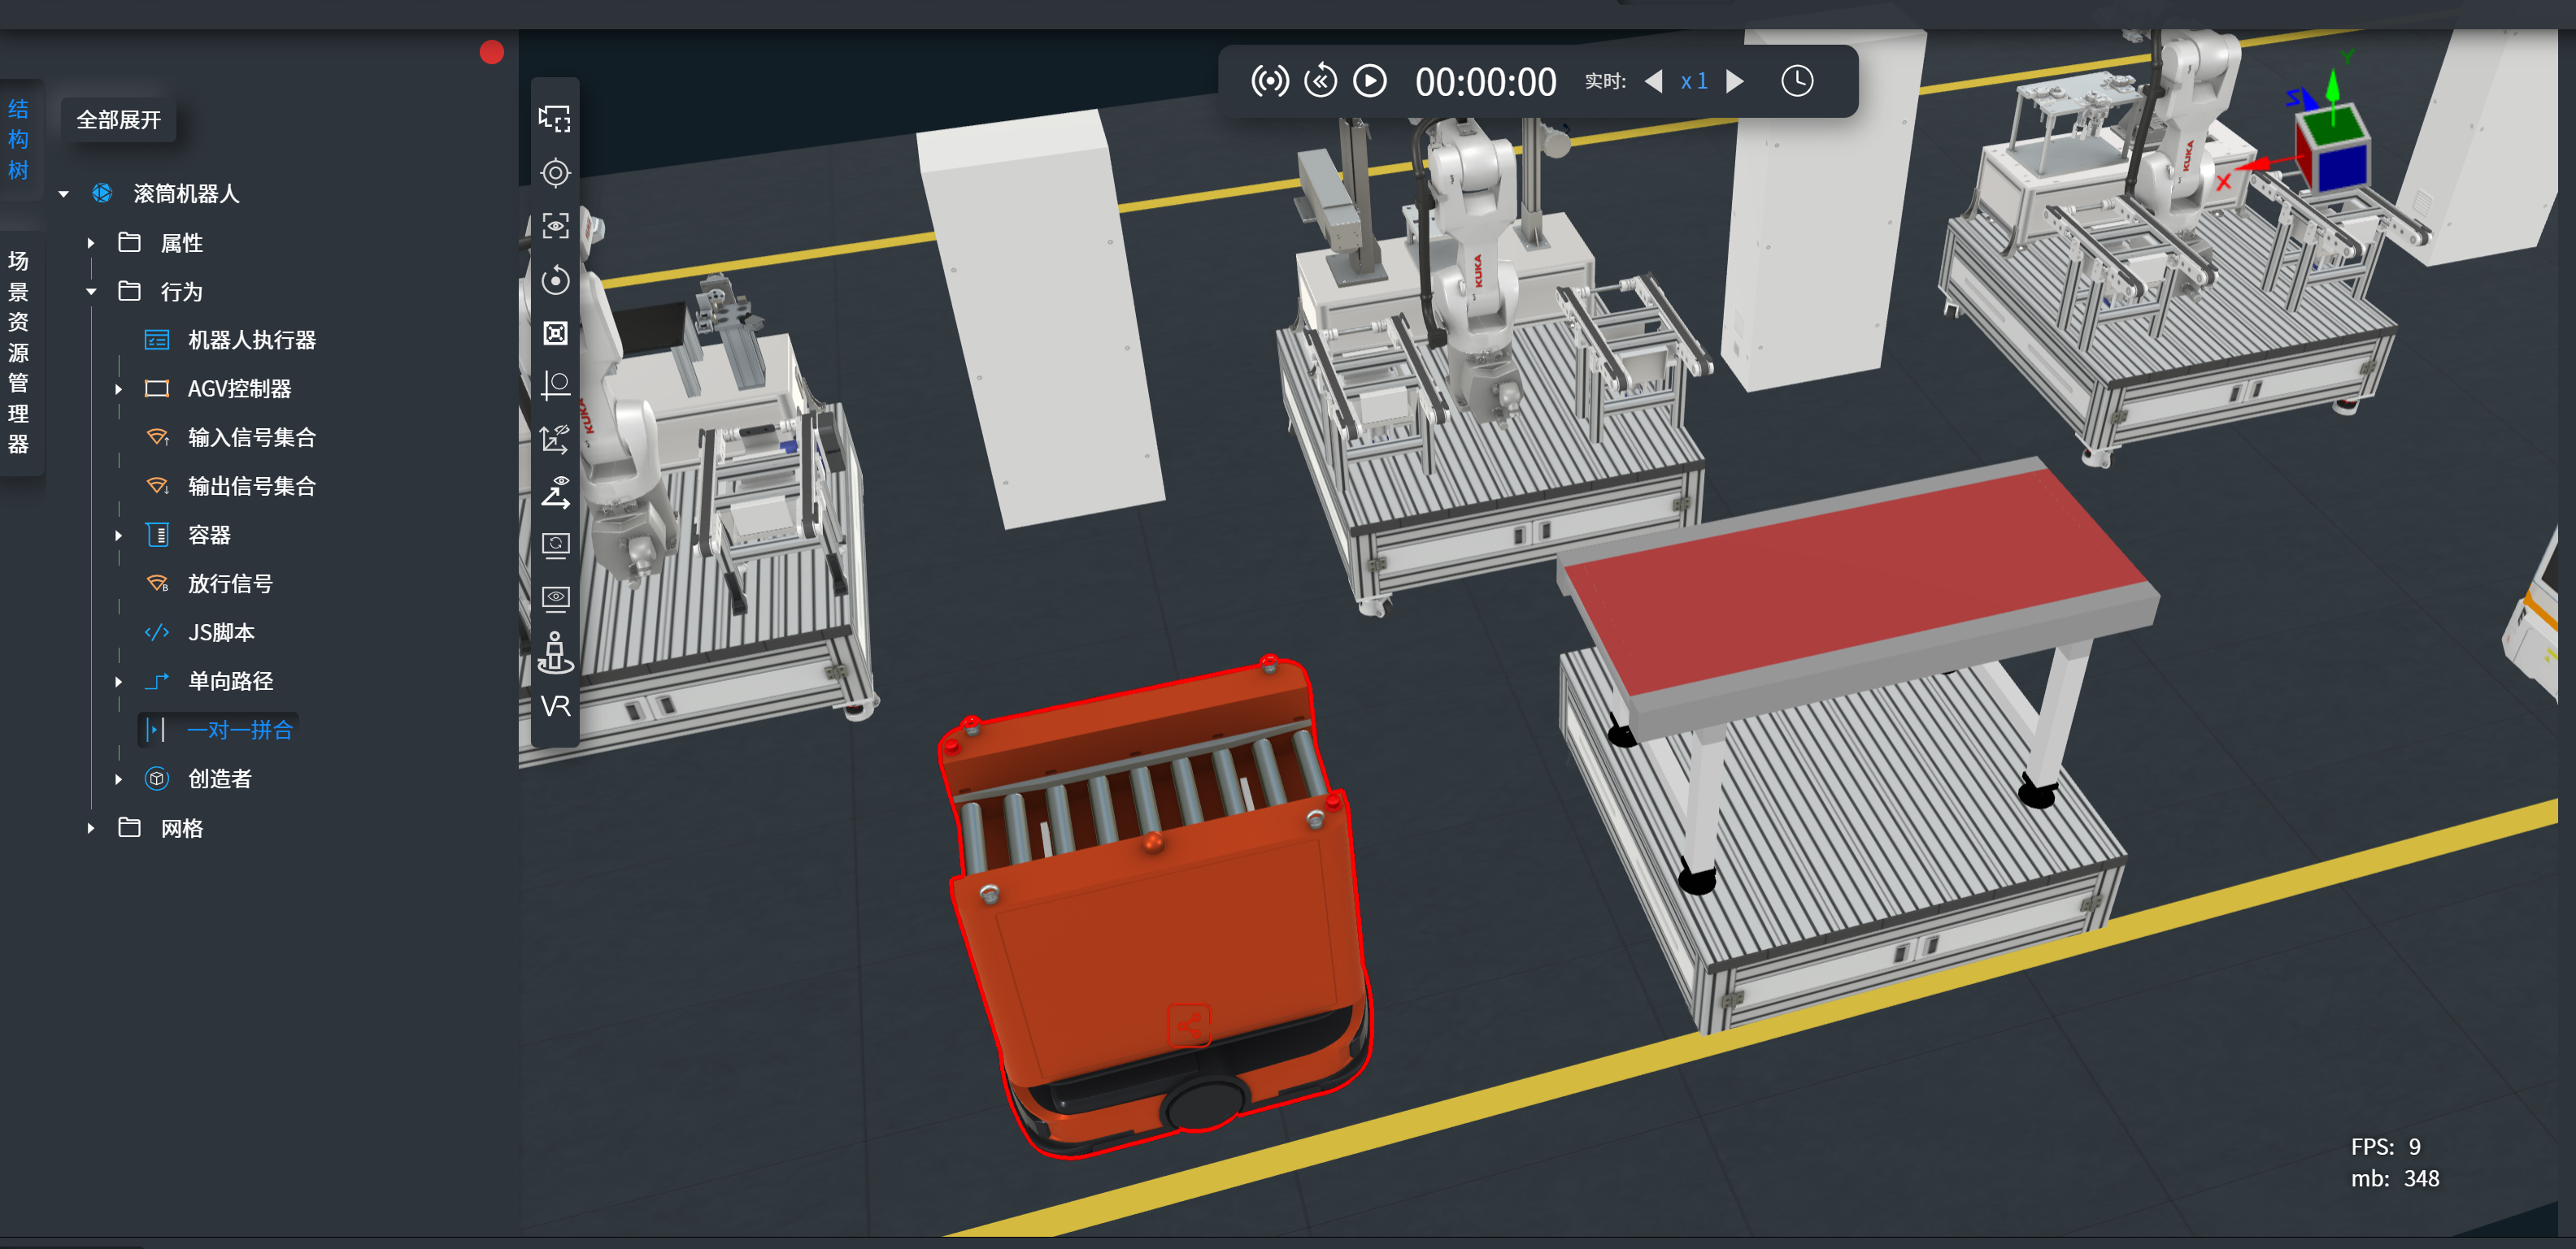Click the focus-eye view icon
The height and width of the screenshot is (1249, 2576).
pos(555,226)
